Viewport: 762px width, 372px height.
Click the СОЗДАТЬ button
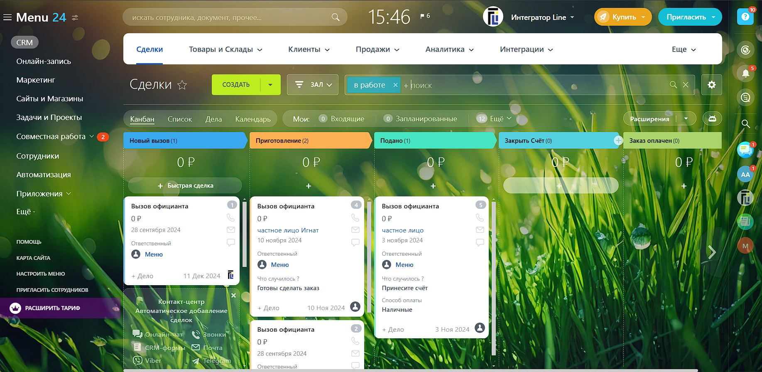tap(236, 85)
